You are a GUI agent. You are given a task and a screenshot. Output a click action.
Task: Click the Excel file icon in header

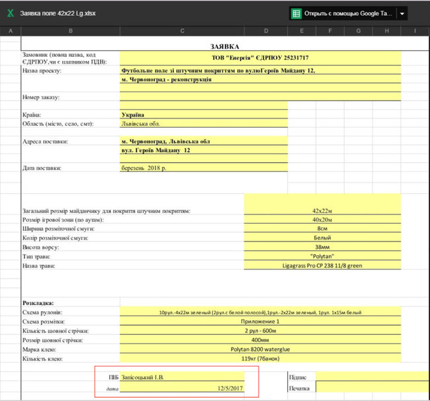(x=9, y=13)
